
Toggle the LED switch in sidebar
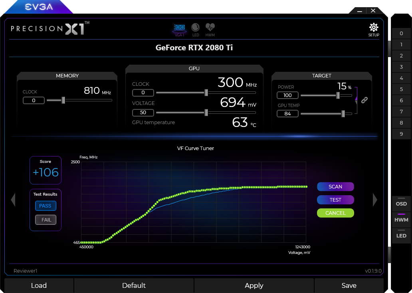401,236
